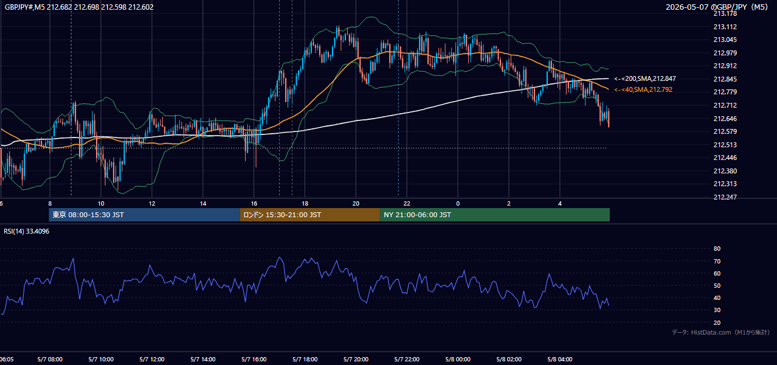The width and height of the screenshot is (777, 365).
Task: Click RSI scale level 70
Action: point(717,261)
